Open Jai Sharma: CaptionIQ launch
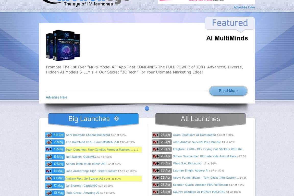This screenshot has height=196, width=294. tap(82, 186)
